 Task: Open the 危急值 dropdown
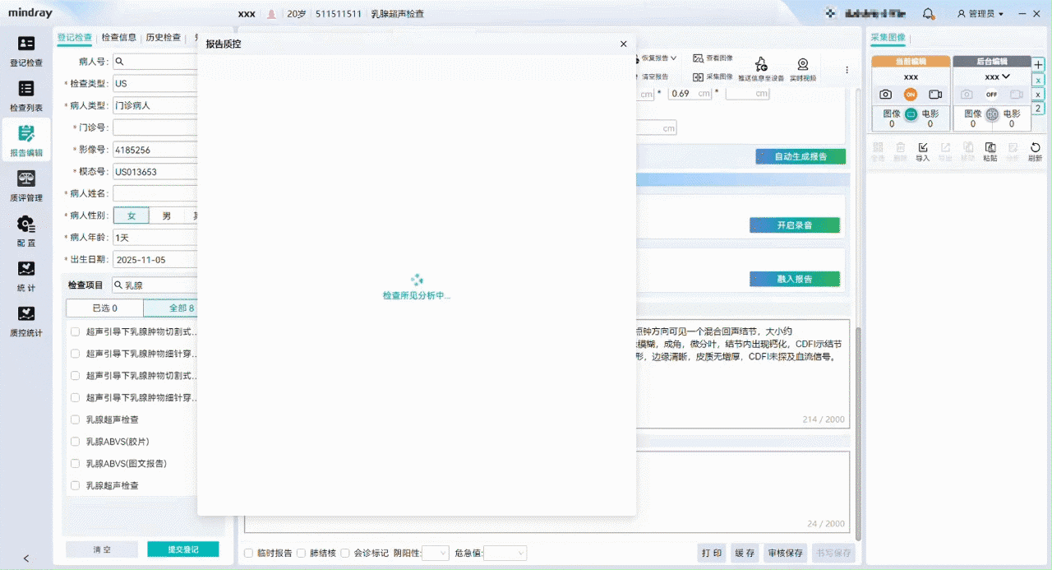click(505, 554)
